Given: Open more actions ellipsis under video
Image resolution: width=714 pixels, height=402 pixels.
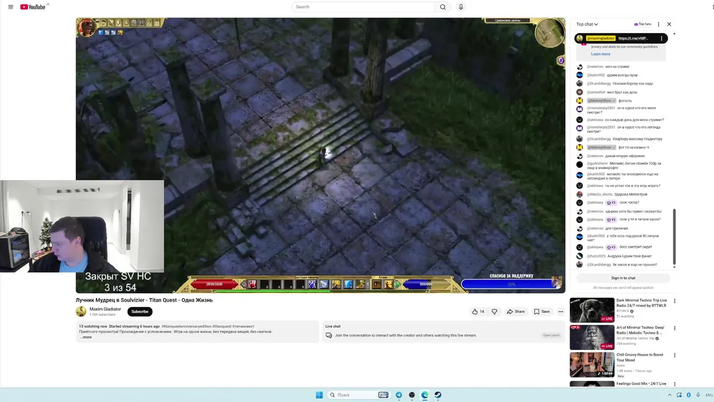Looking at the screenshot, I should coord(561,312).
